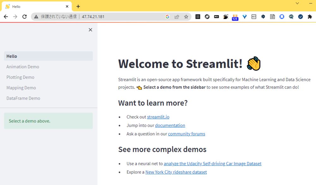Bookmark this page with the star icon
This screenshot has height=185, width=316.
coord(186,17)
